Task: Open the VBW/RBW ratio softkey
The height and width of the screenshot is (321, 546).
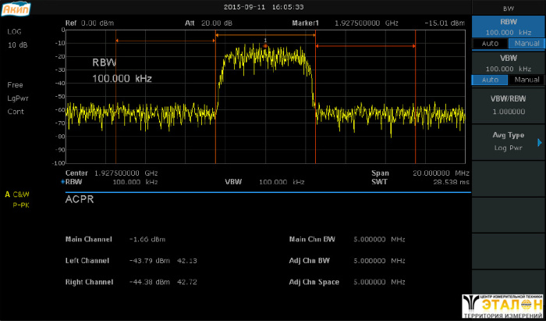Action: coord(507,106)
